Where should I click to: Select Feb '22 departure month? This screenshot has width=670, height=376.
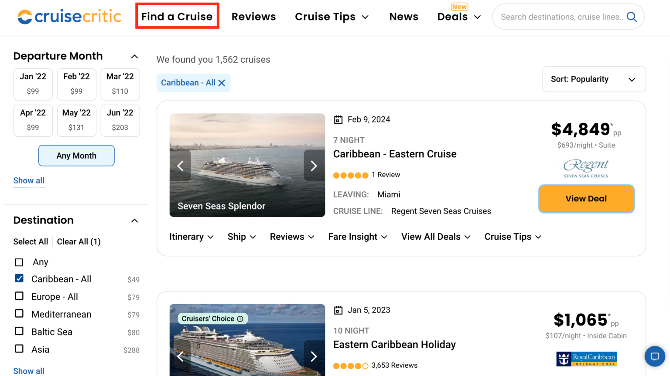[76, 84]
